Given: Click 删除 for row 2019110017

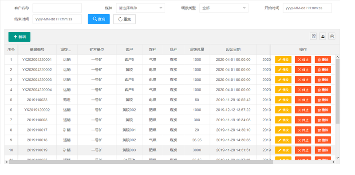Looking at the screenshot, I should click(x=323, y=130).
